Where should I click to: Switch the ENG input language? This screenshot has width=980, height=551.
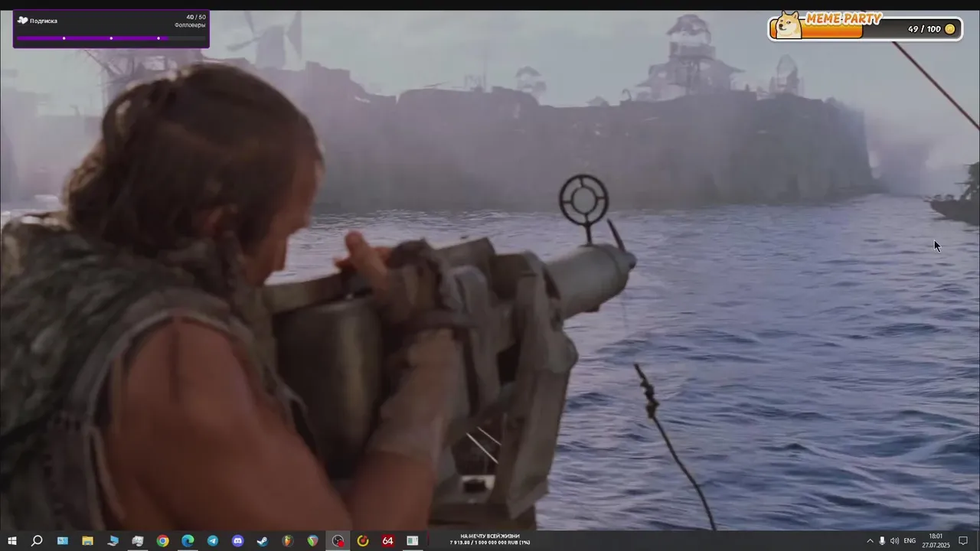910,541
